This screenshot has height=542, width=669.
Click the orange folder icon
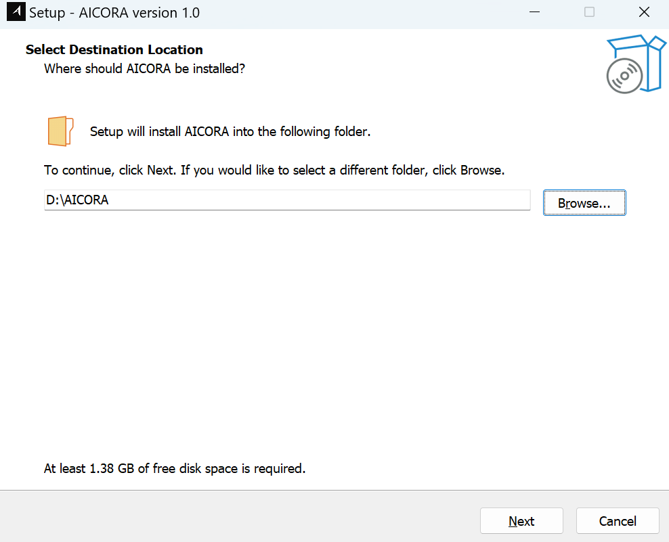pyautogui.click(x=61, y=131)
